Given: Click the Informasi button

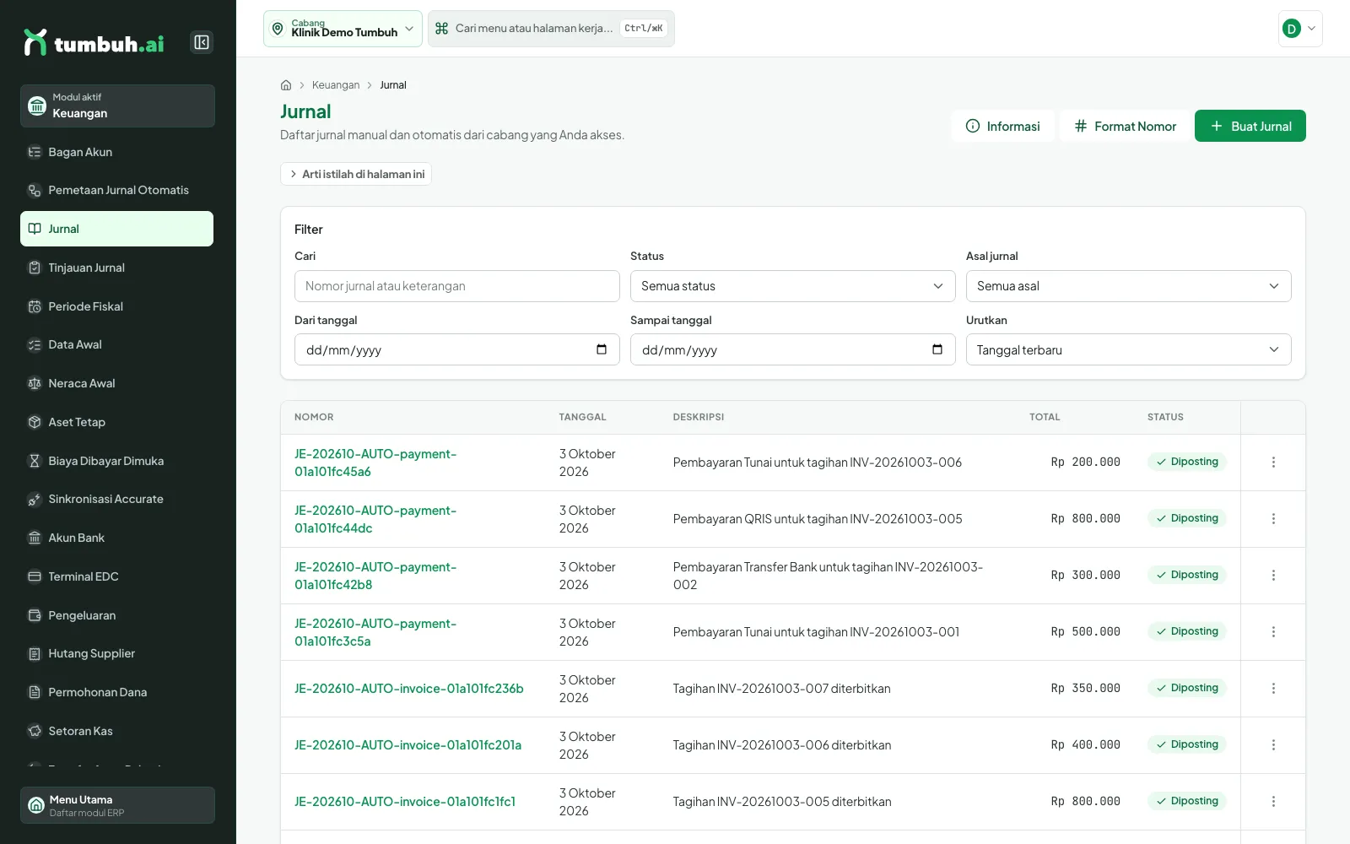Looking at the screenshot, I should pyautogui.click(x=1003, y=126).
